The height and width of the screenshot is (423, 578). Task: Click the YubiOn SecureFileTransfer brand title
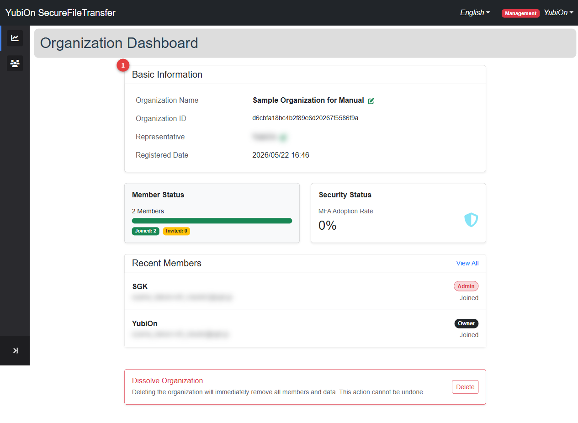click(x=60, y=13)
